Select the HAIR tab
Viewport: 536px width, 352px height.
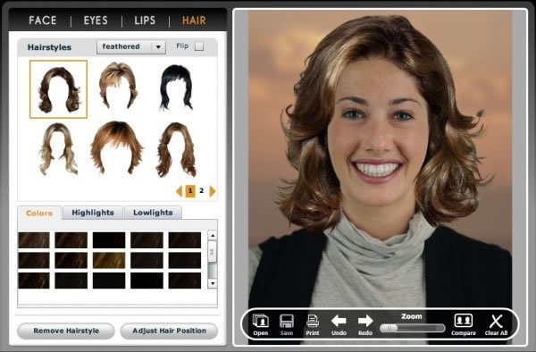[x=194, y=21]
